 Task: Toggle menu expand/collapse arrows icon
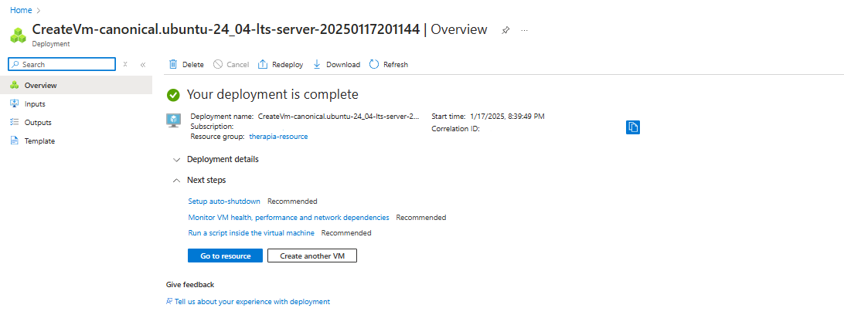(125, 65)
